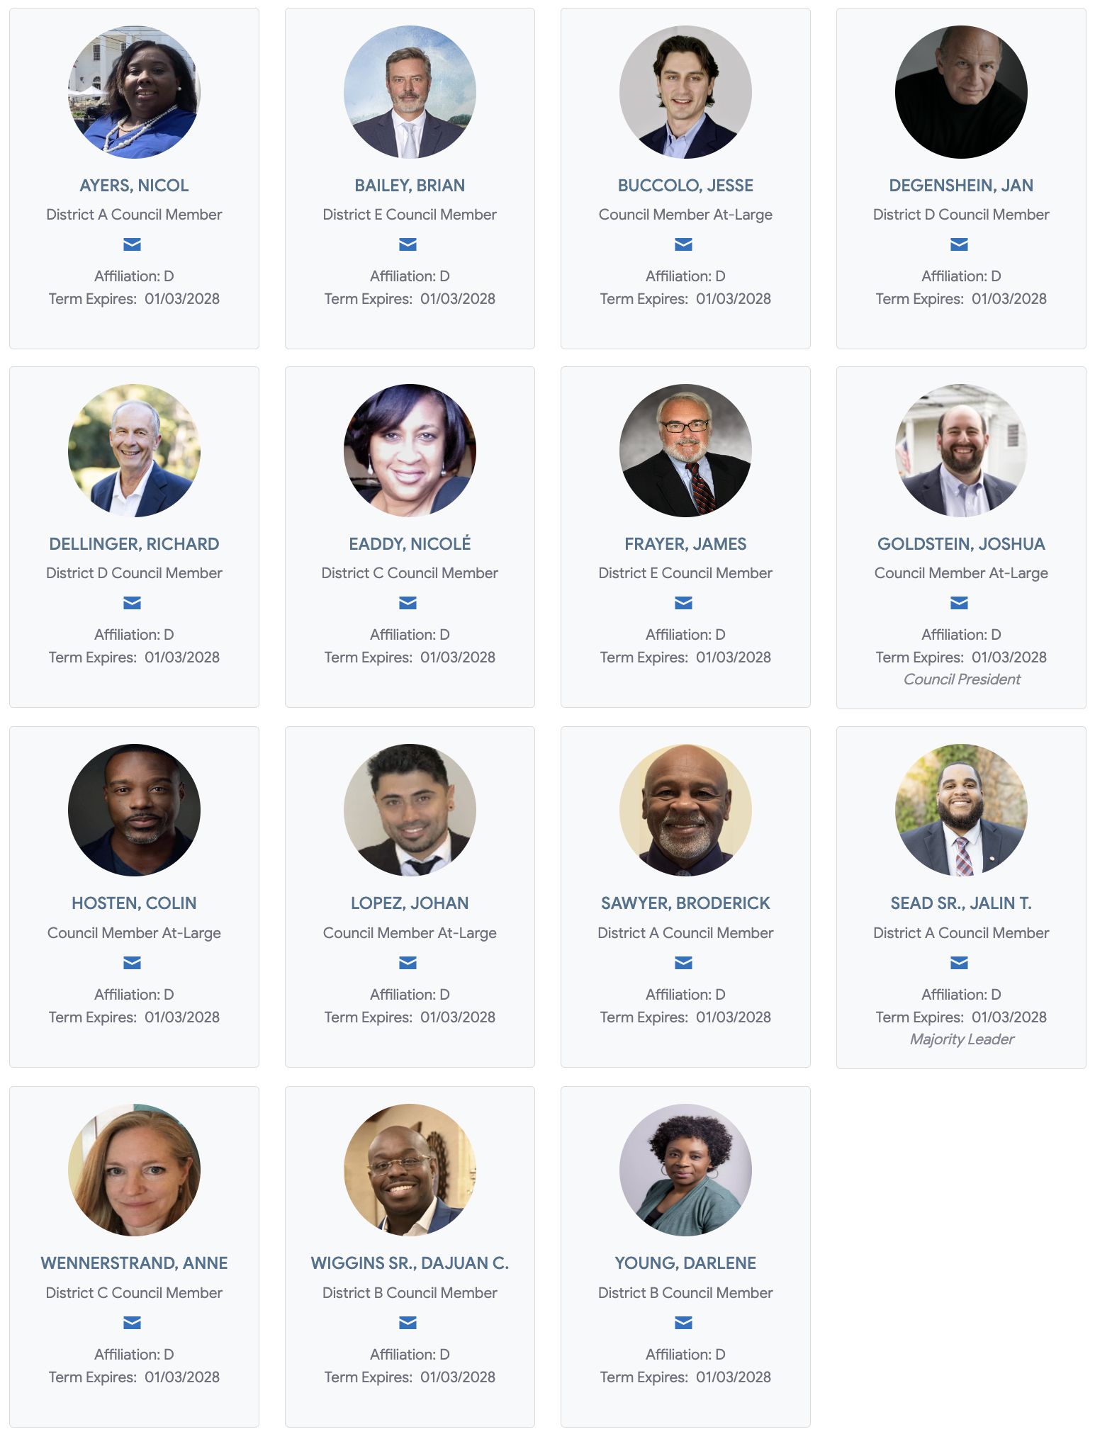Viewport: 1095px width, 1434px height.
Task: Click Anne Wennerstrand's profile photo
Action: (x=134, y=1170)
